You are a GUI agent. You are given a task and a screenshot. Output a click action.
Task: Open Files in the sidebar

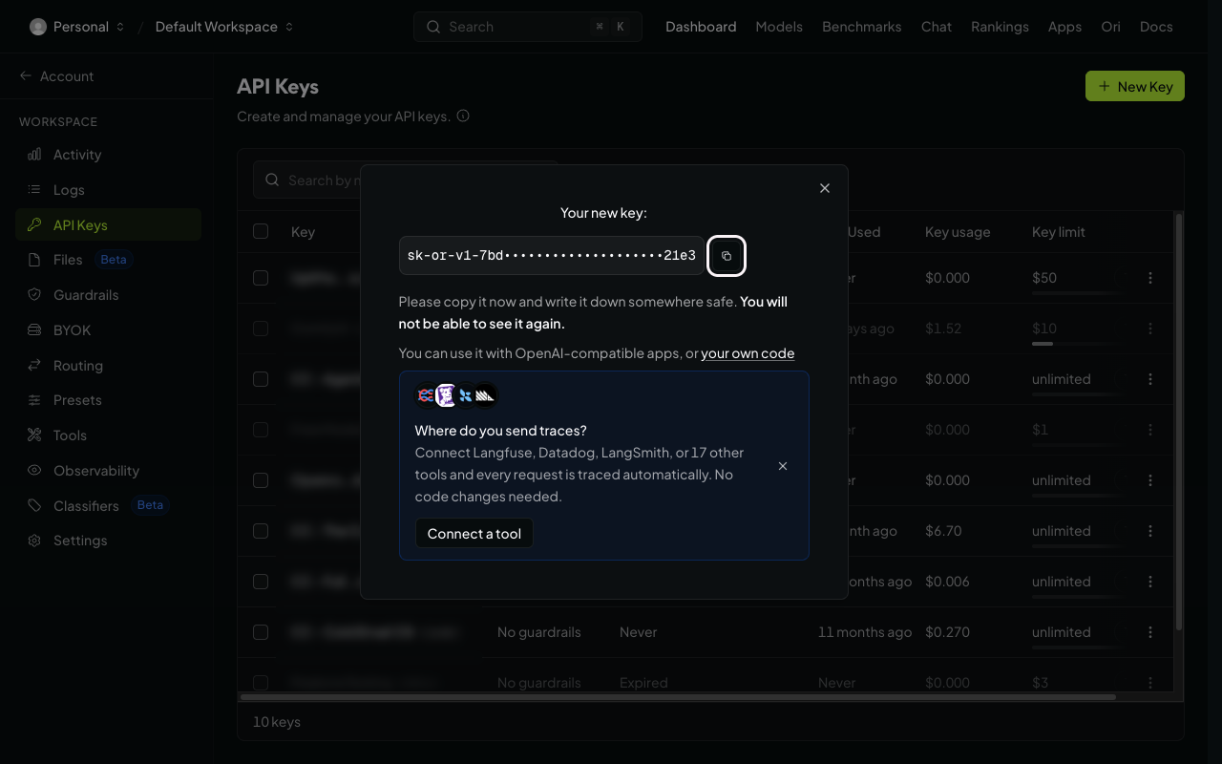tap(109, 260)
